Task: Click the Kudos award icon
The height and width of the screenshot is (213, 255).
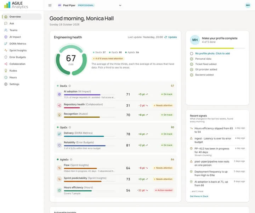Action: (6, 71)
